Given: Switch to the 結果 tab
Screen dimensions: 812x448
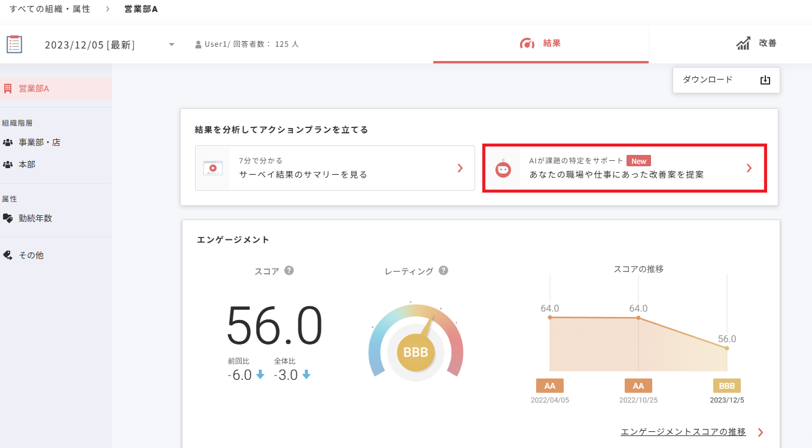Looking at the screenshot, I should (540, 44).
